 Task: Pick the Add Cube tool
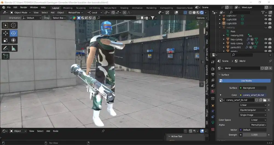coord(5,56)
